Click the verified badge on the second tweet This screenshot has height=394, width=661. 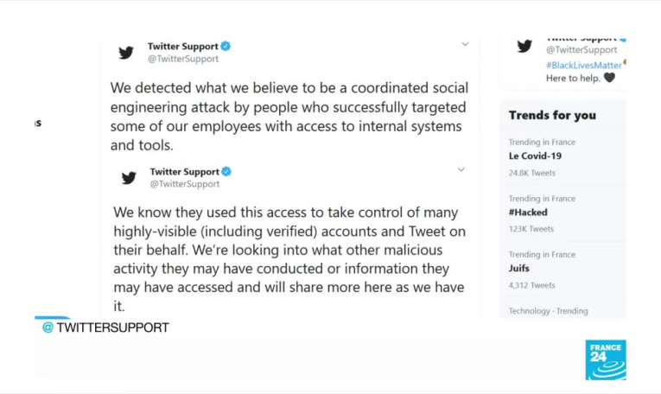tap(227, 171)
